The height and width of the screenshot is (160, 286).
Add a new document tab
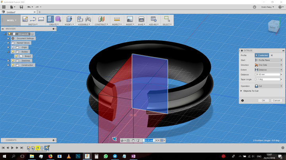click(x=40, y=12)
